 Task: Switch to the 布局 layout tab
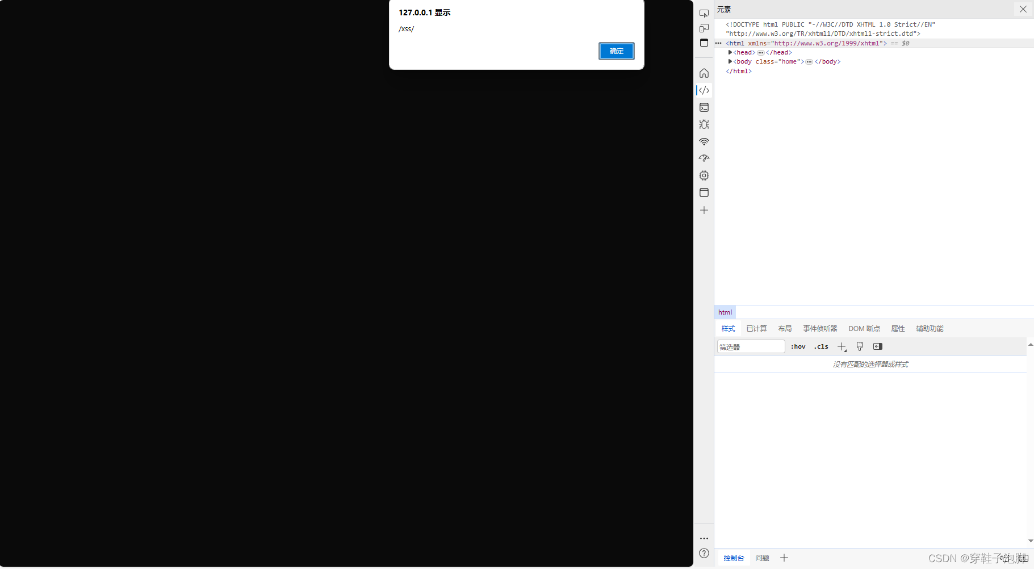tap(785, 329)
